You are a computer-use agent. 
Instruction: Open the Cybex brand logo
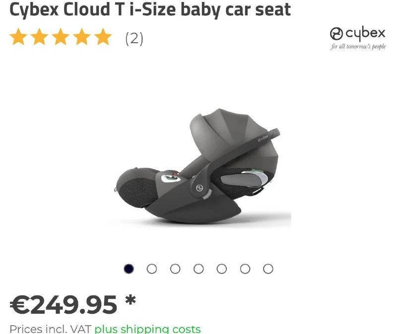coord(357,34)
